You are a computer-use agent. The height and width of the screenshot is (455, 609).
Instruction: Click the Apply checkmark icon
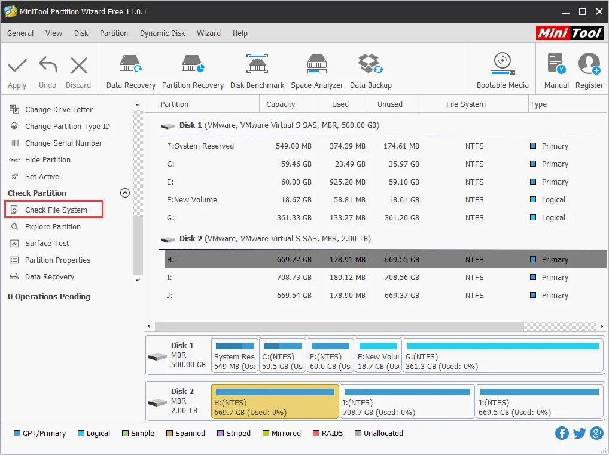(17, 66)
